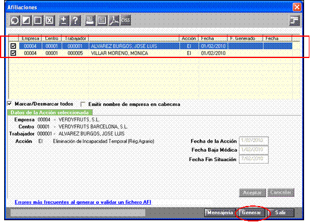The height and width of the screenshot is (222, 310).
Task: Click the Fecha de la Acción field
Action: 254,141
